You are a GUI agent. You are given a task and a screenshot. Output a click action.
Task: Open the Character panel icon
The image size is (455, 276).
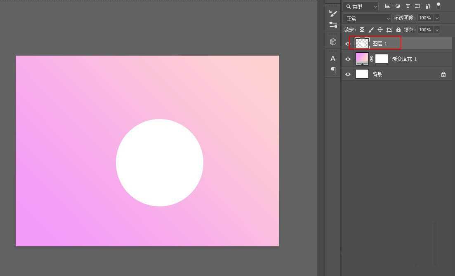coord(333,58)
